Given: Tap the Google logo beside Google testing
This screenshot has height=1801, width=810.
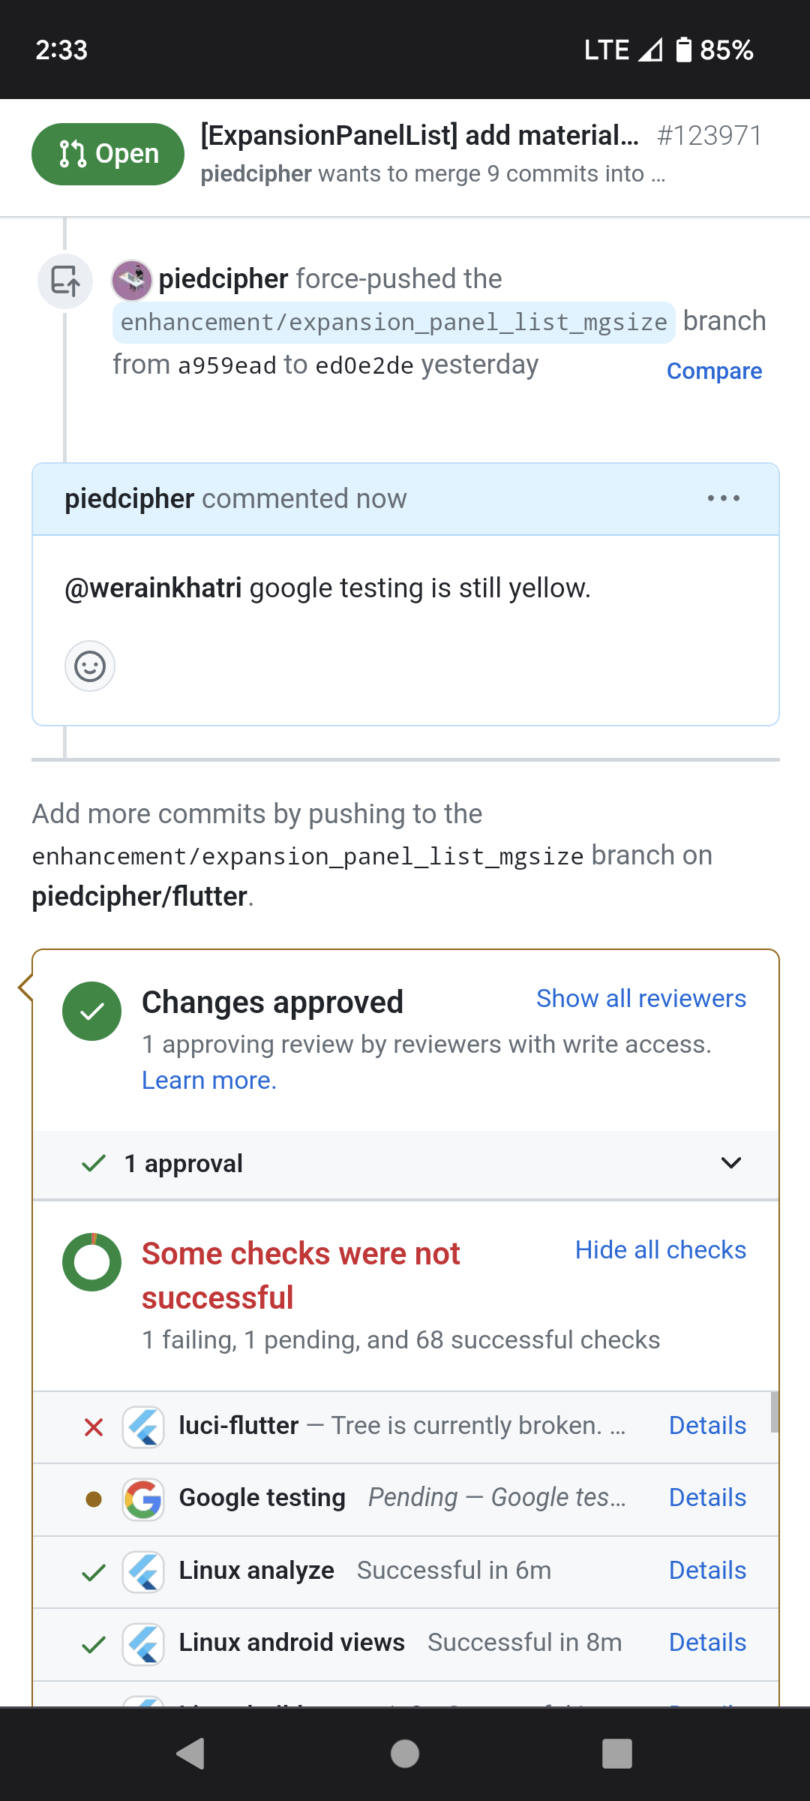Looking at the screenshot, I should 143,1499.
